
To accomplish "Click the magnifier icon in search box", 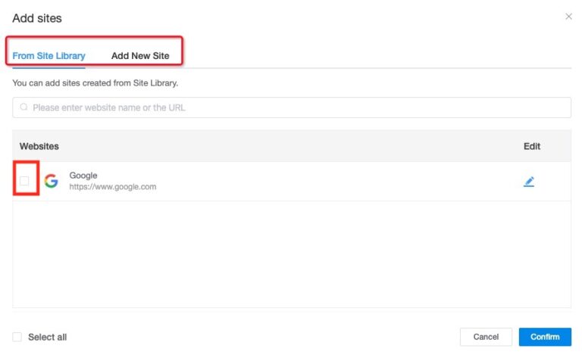I will click(23, 107).
